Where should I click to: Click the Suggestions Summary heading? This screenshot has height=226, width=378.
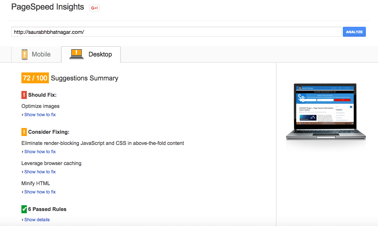84,78
